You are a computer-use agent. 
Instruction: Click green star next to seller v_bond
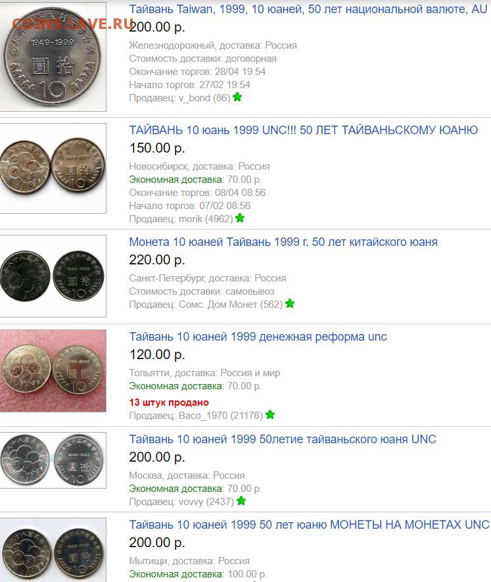point(237,97)
